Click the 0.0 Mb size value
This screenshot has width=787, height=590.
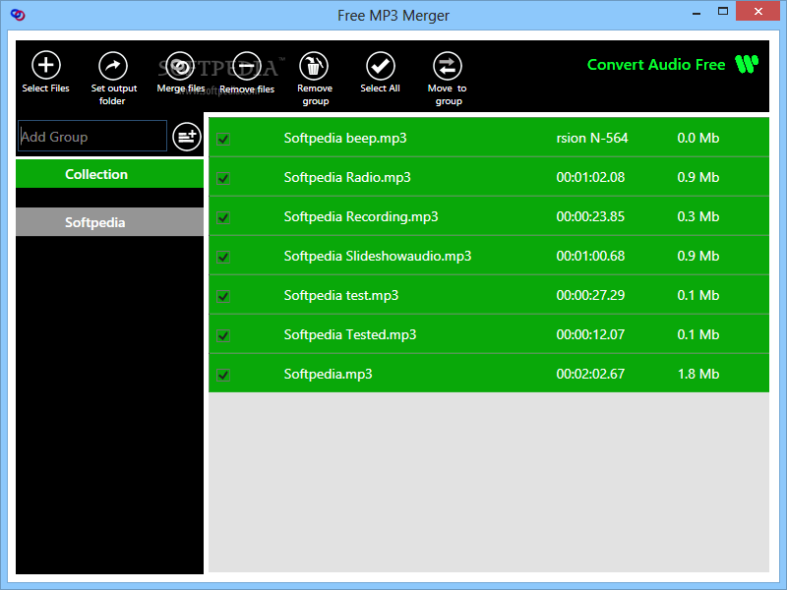click(x=698, y=138)
